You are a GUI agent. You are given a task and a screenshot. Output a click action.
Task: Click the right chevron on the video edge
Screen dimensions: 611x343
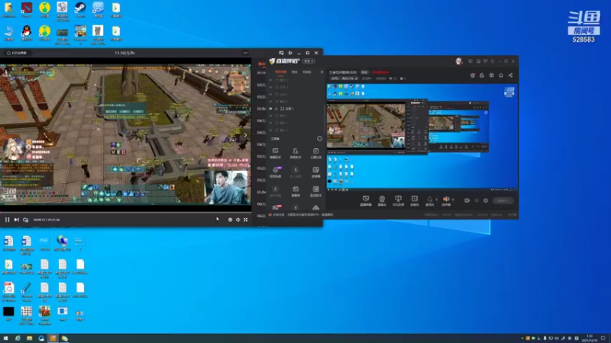tap(245, 135)
